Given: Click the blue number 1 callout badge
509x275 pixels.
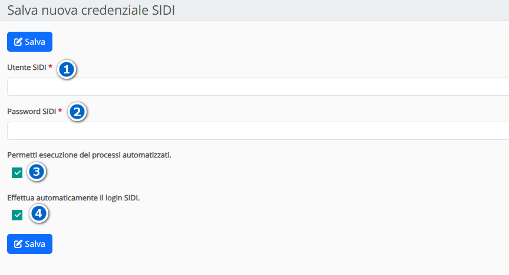Looking at the screenshot, I should 67,69.
